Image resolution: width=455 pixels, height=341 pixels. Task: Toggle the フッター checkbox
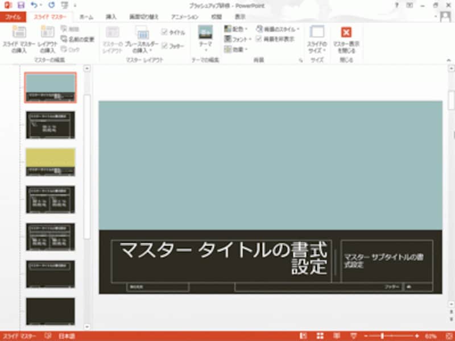173,46
